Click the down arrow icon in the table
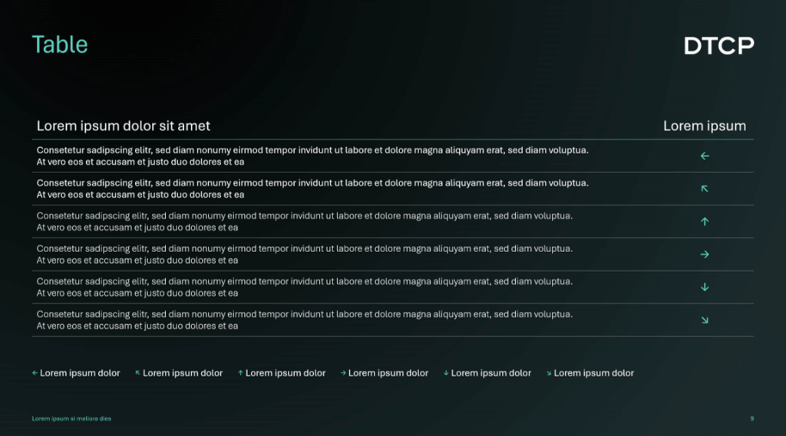Screen dimensions: 786x436 point(705,287)
